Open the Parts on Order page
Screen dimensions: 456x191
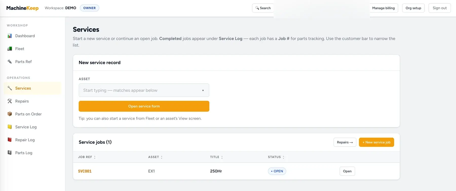click(x=33, y=114)
